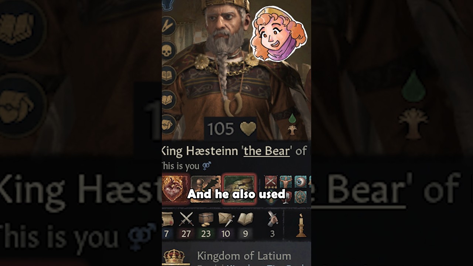This screenshot has height=266, width=473.
Task: Open the Kingdom of Latium title
Action: (x=244, y=256)
